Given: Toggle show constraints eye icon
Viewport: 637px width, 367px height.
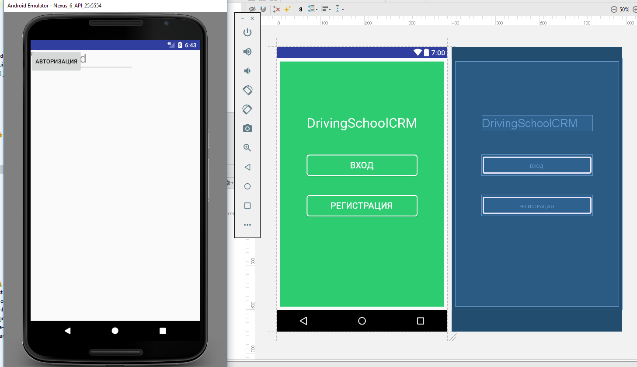Looking at the screenshot, I should [252, 9].
